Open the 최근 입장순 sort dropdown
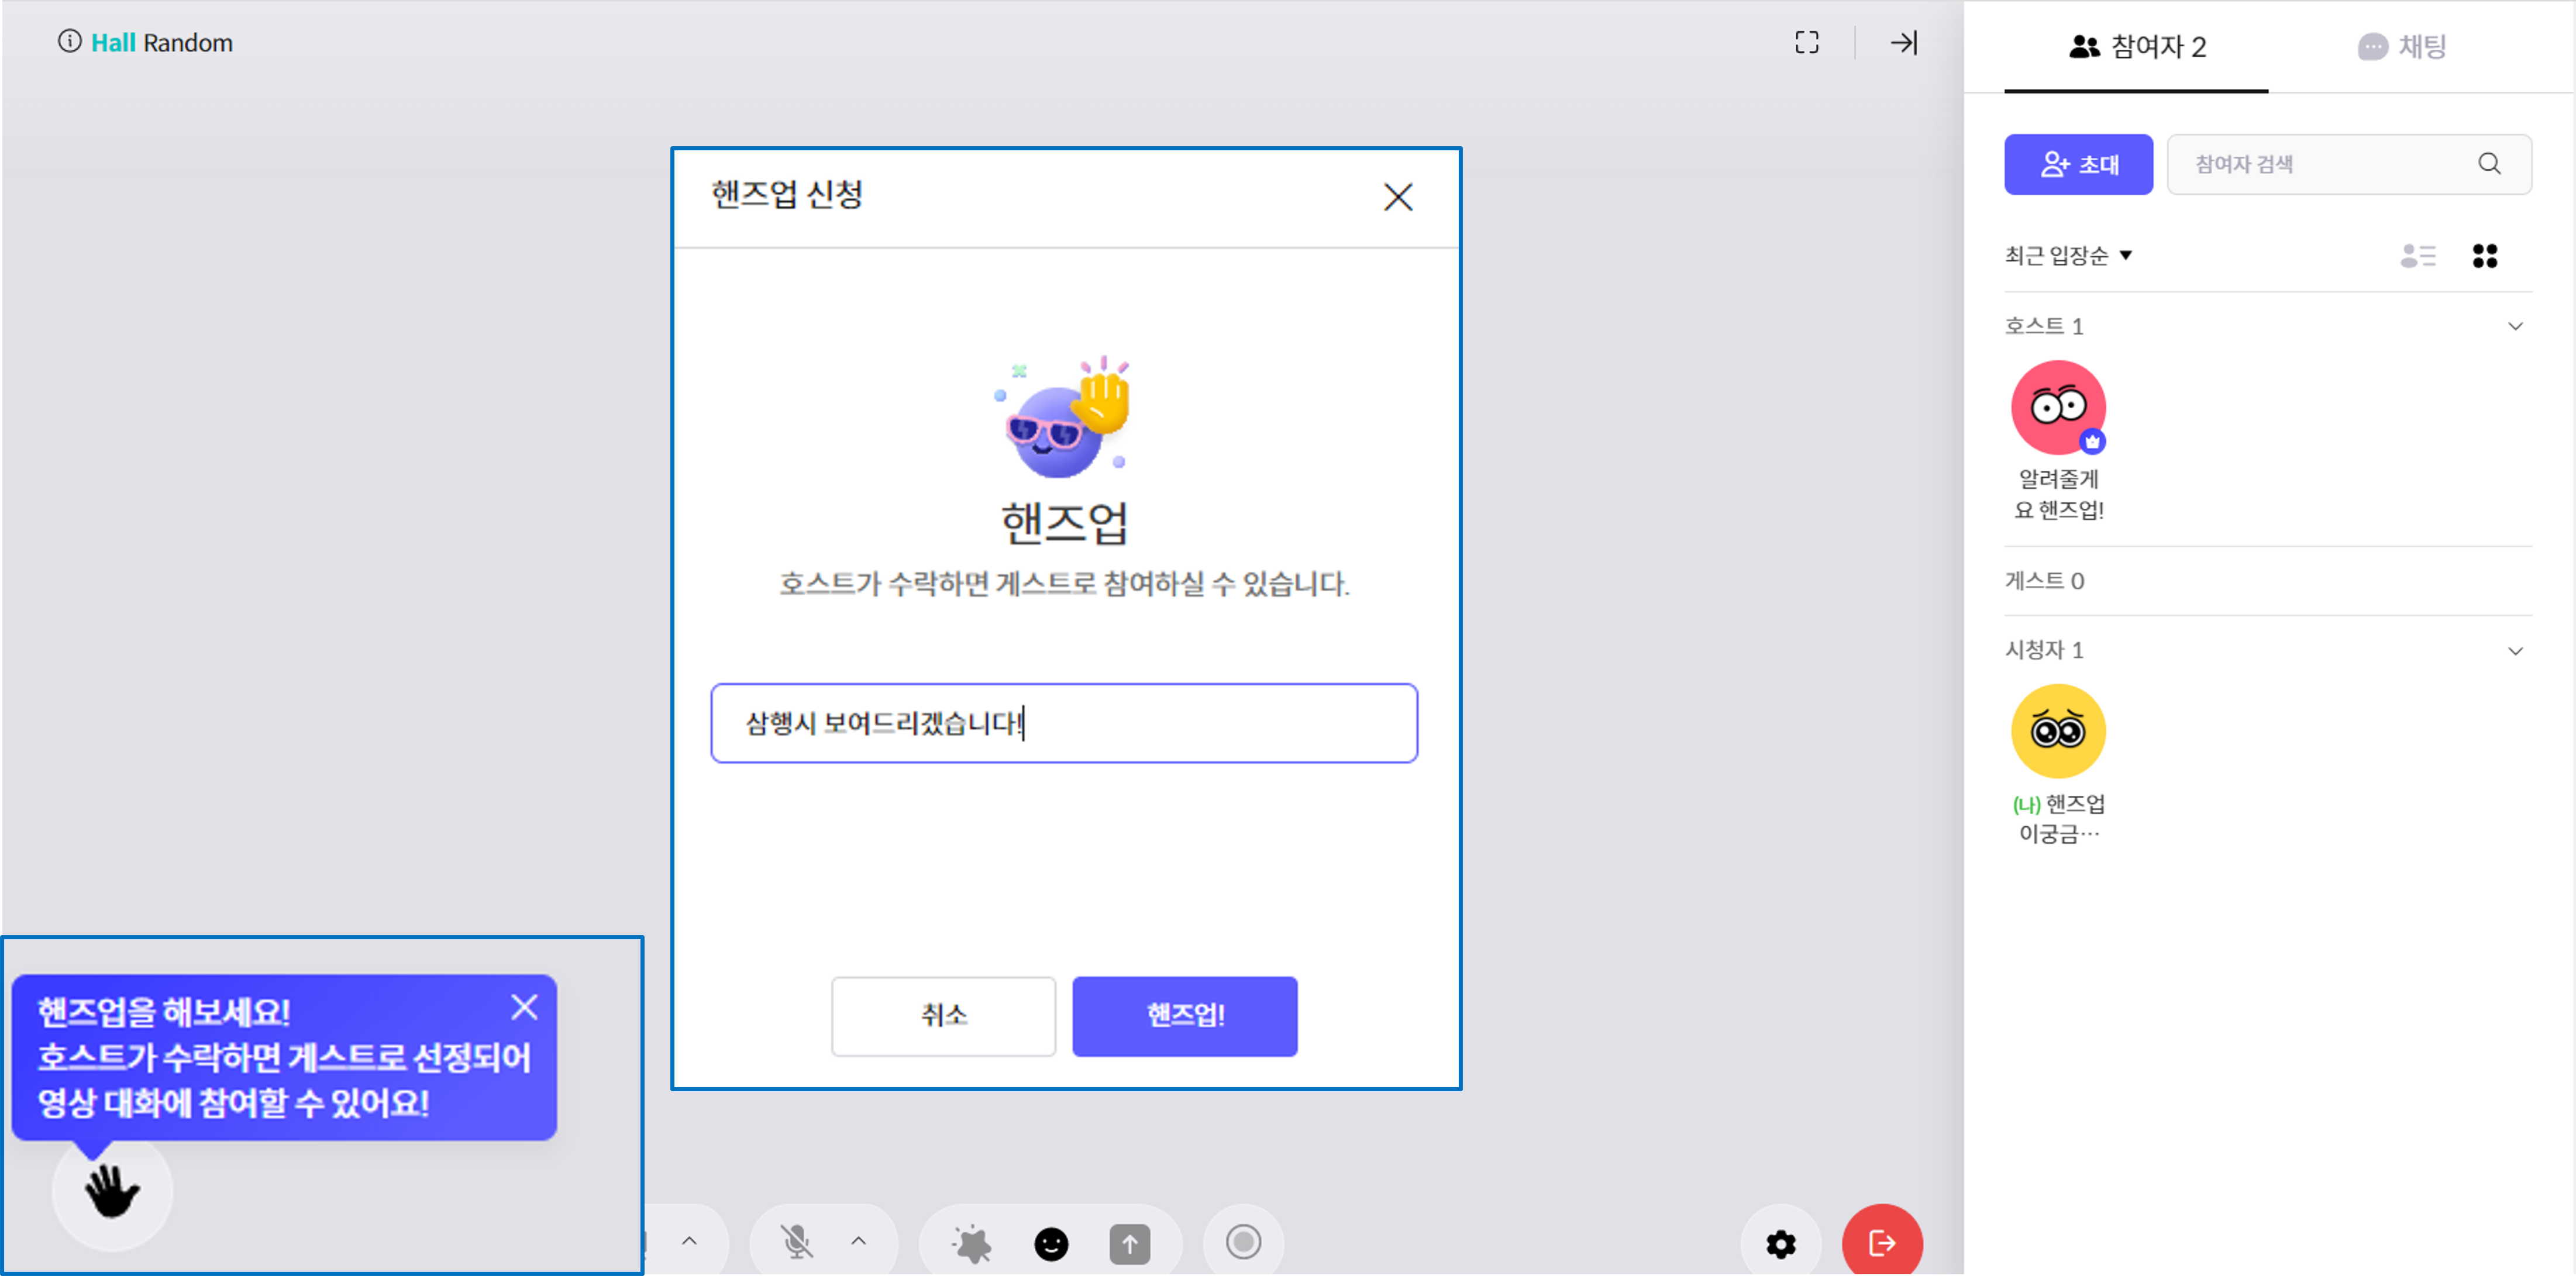 tap(2068, 256)
